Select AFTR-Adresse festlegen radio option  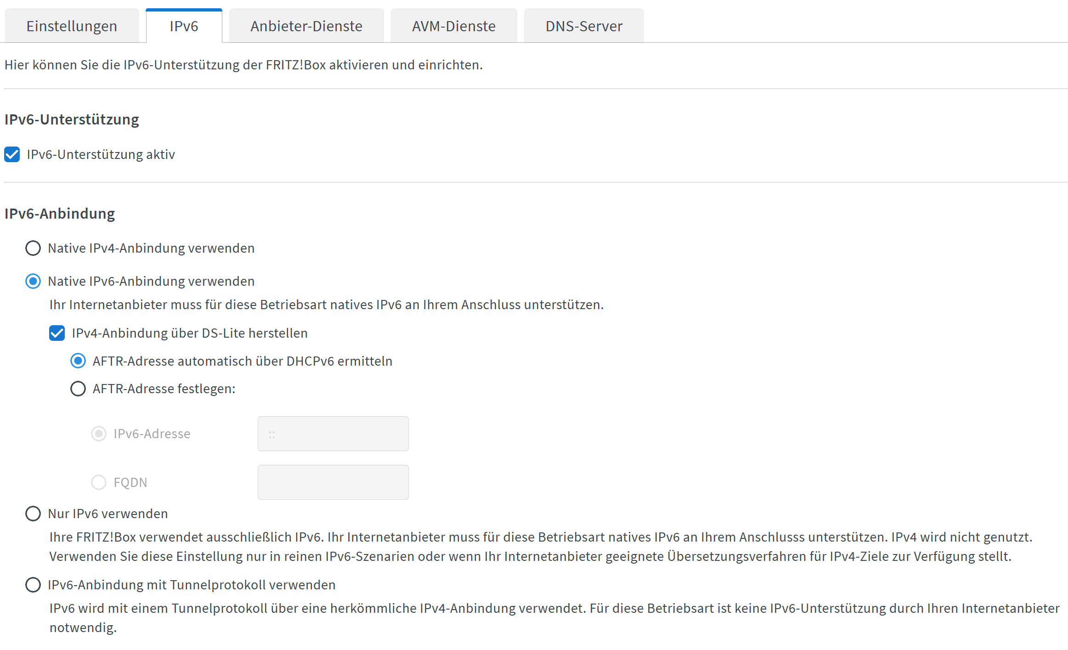point(78,389)
